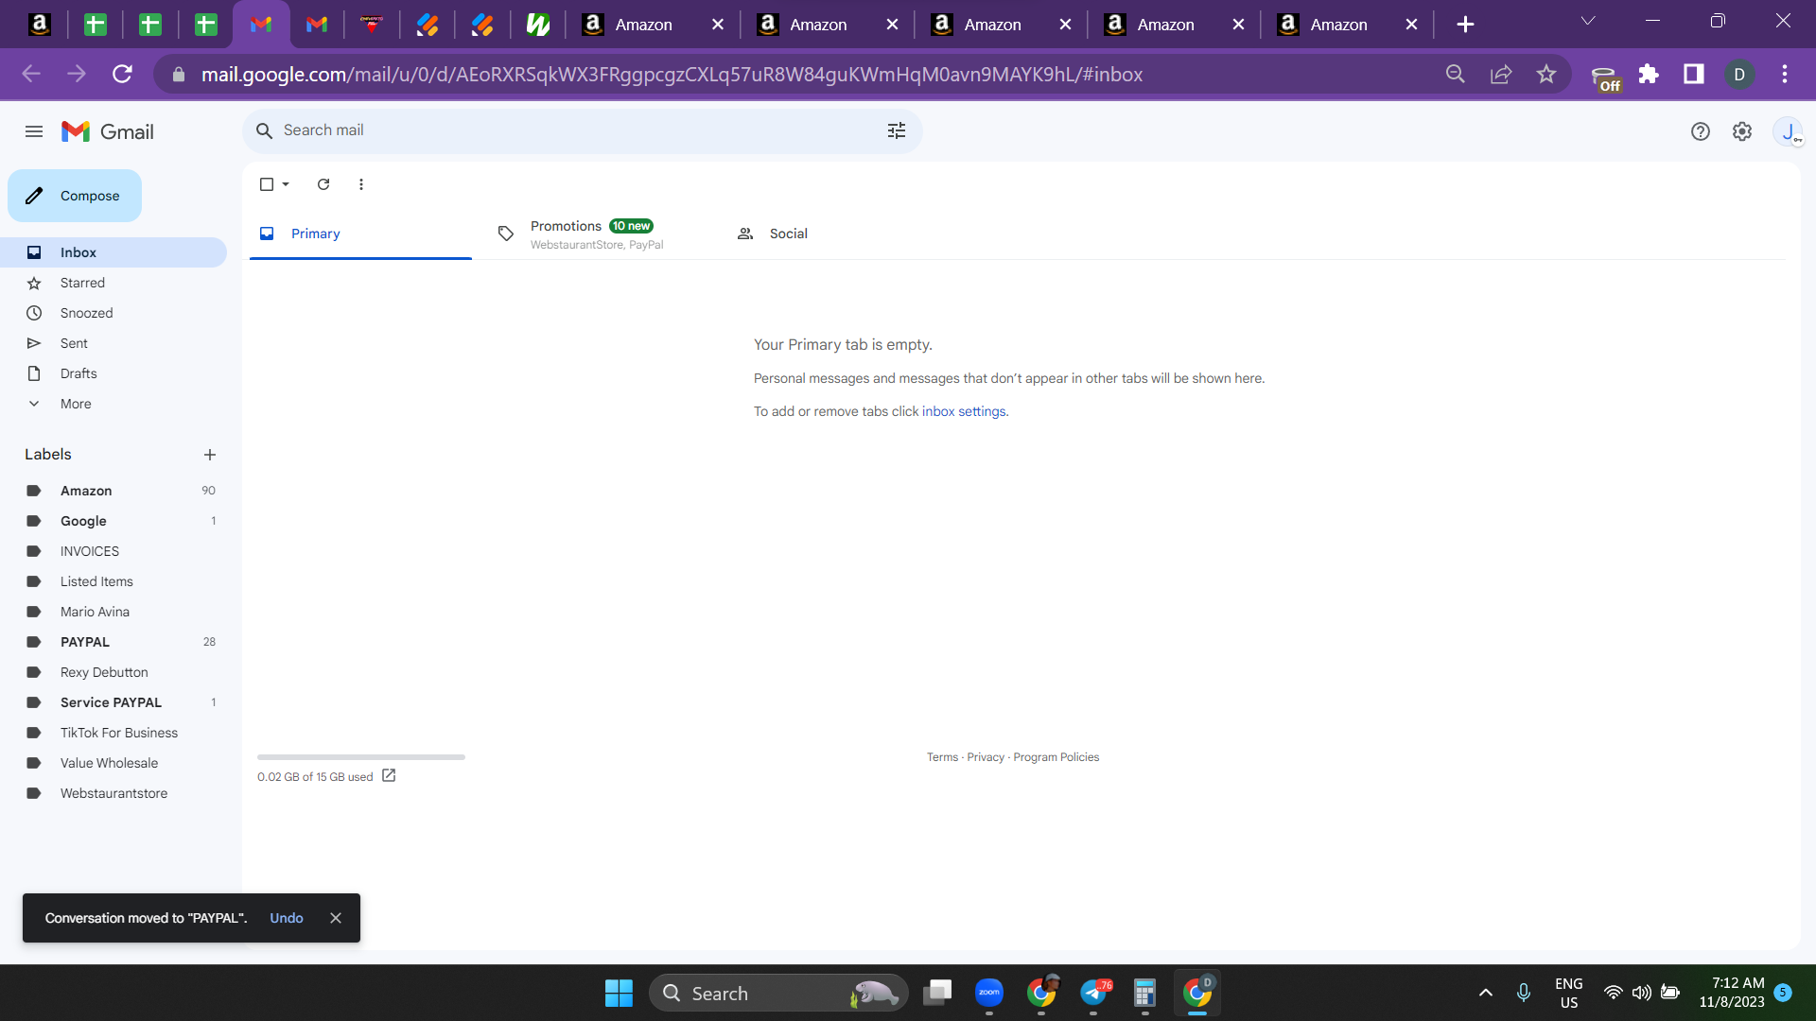Screen dimensions: 1816x1021
Task: Open the Gmail main menu hamburger
Action: click(x=34, y=131)
